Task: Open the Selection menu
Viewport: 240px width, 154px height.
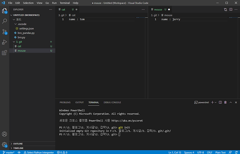Action: [28, 3]
